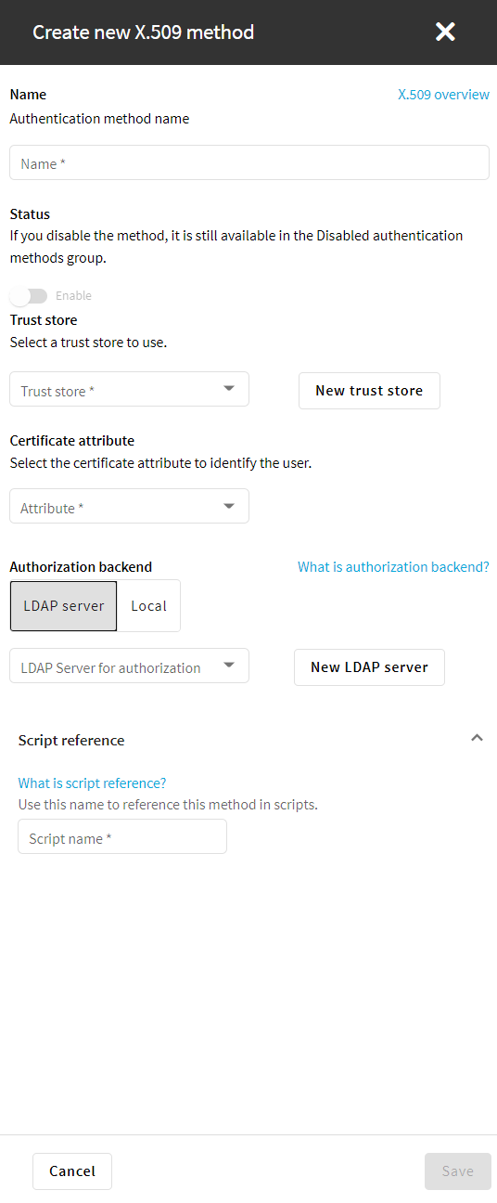
Task: Click the Save button
Action: [458, 1171]
